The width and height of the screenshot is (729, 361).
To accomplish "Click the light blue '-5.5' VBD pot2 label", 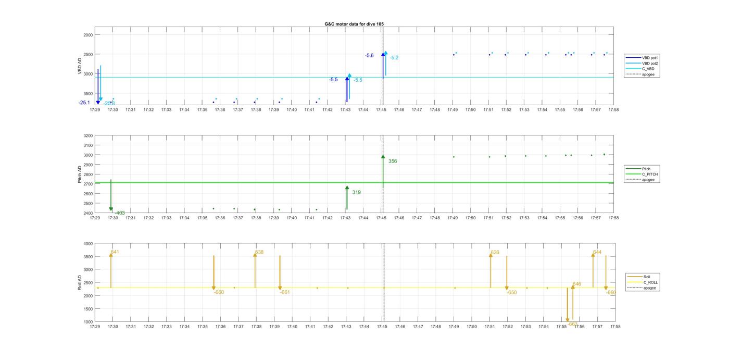I will [x=358, y=80].
